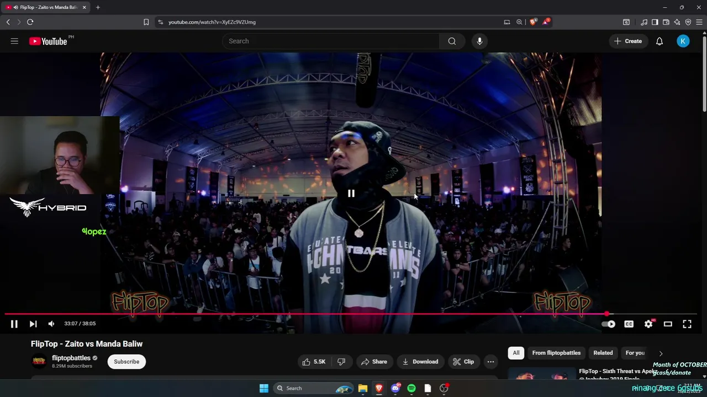
Task: Bookmark this page in the address bar
Action: pyautogui.click(x=146, y=22)
